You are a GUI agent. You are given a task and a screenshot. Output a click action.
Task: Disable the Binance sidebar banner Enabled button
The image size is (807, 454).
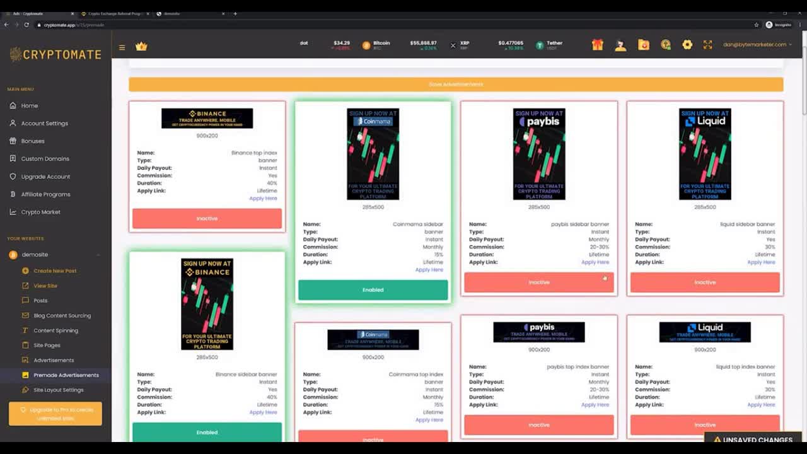point(207,432)
